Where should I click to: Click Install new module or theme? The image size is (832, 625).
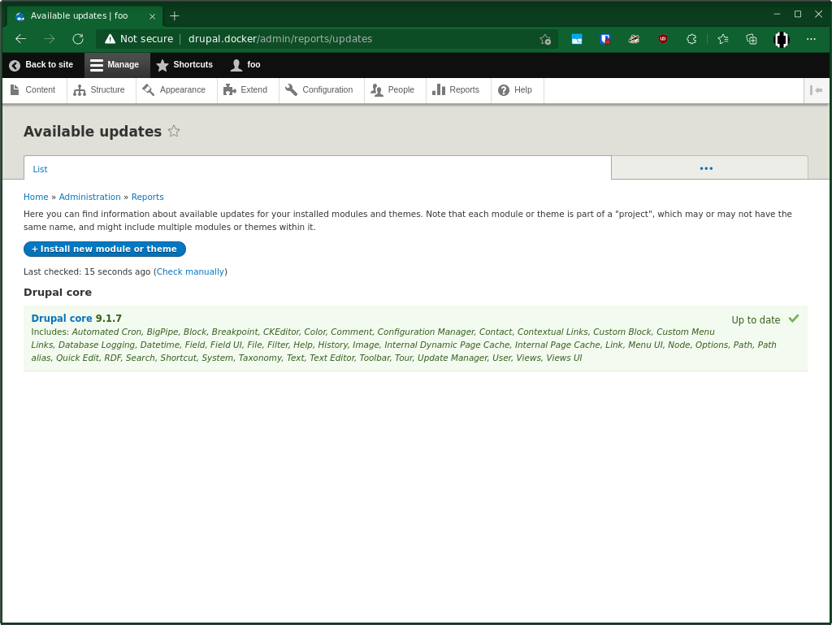[104, 249]
